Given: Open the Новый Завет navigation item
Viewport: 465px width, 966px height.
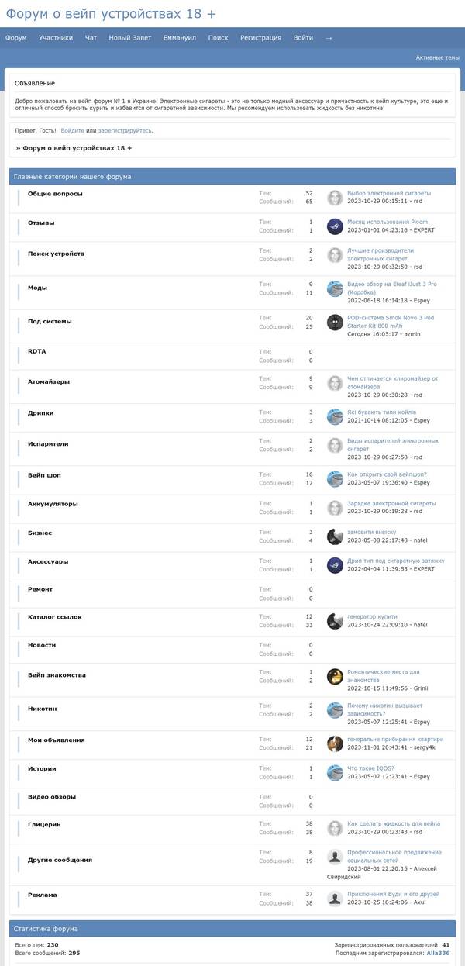Looking at the screenshot, I should pos(130,37).
